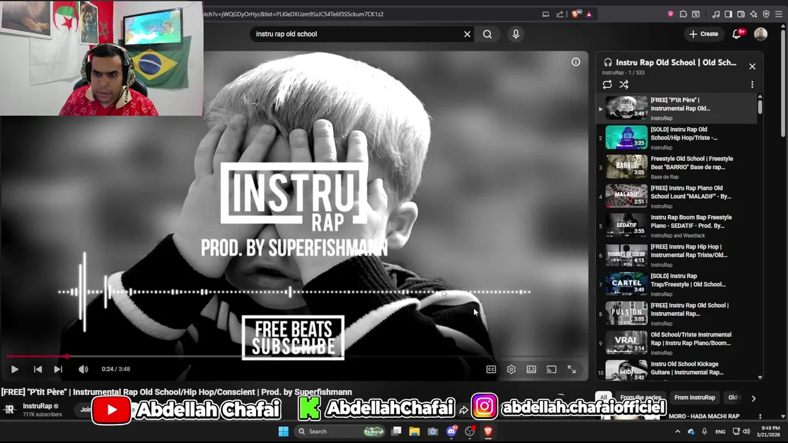Clear the search box text
The image size is (788, 443).
[467, 34]
